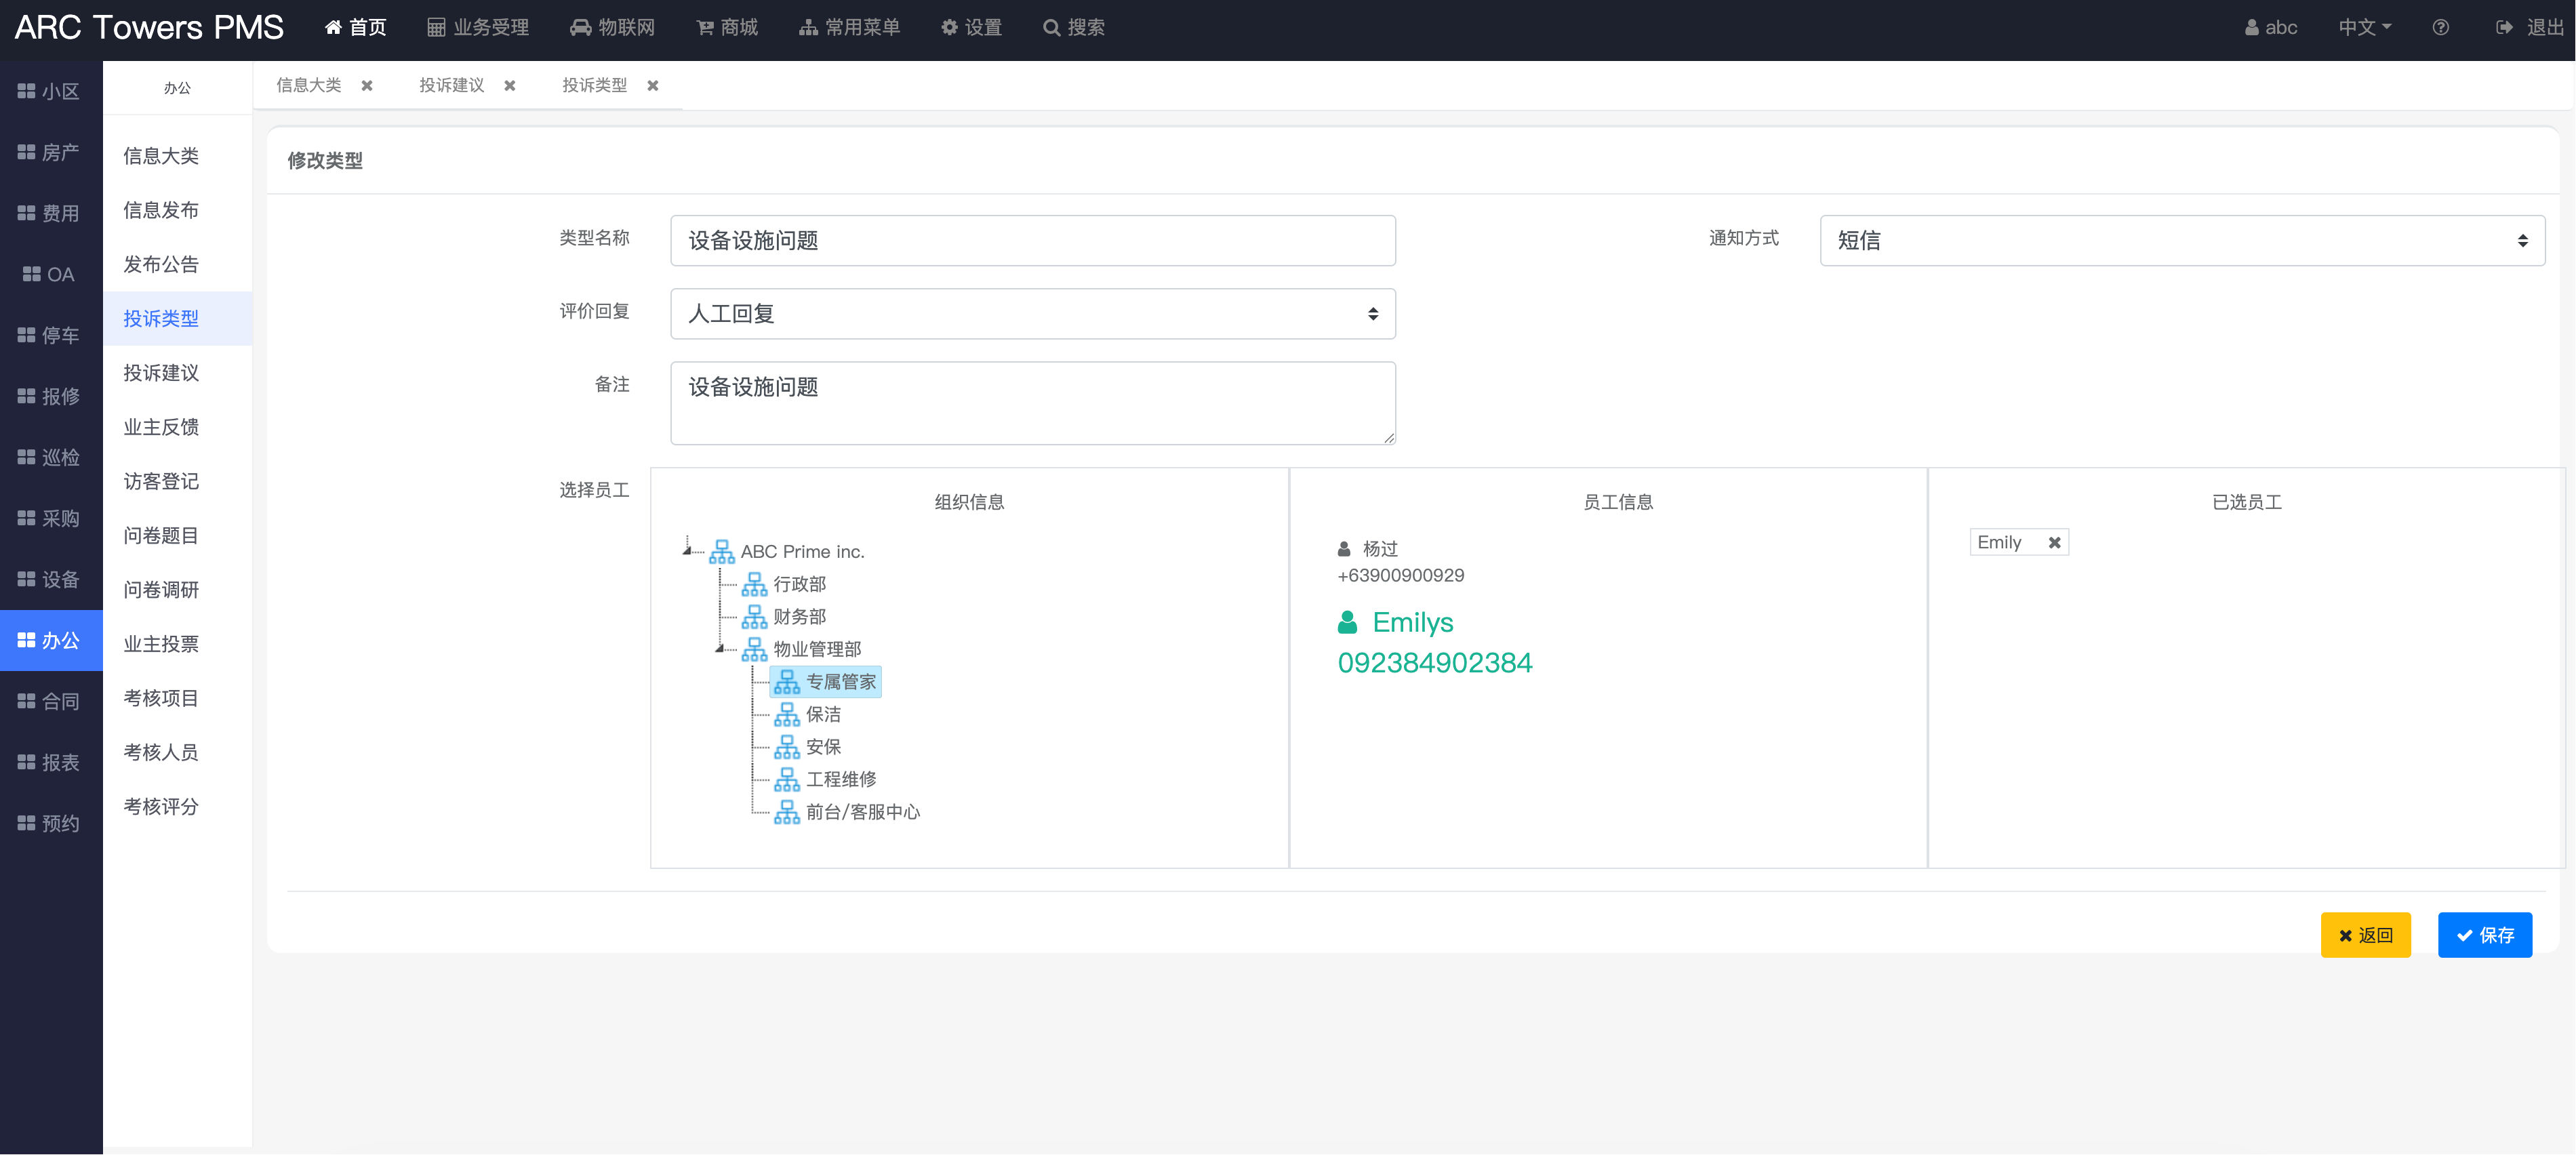Collapse the 物业管理部 tree node
Screen dimensions: 2576x1155
[x=719, y=649]
